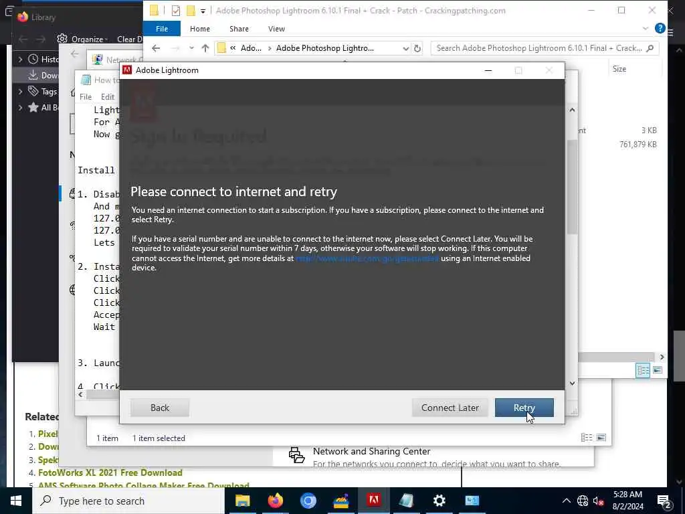Click Notepad's scroll up arrow

572,110
